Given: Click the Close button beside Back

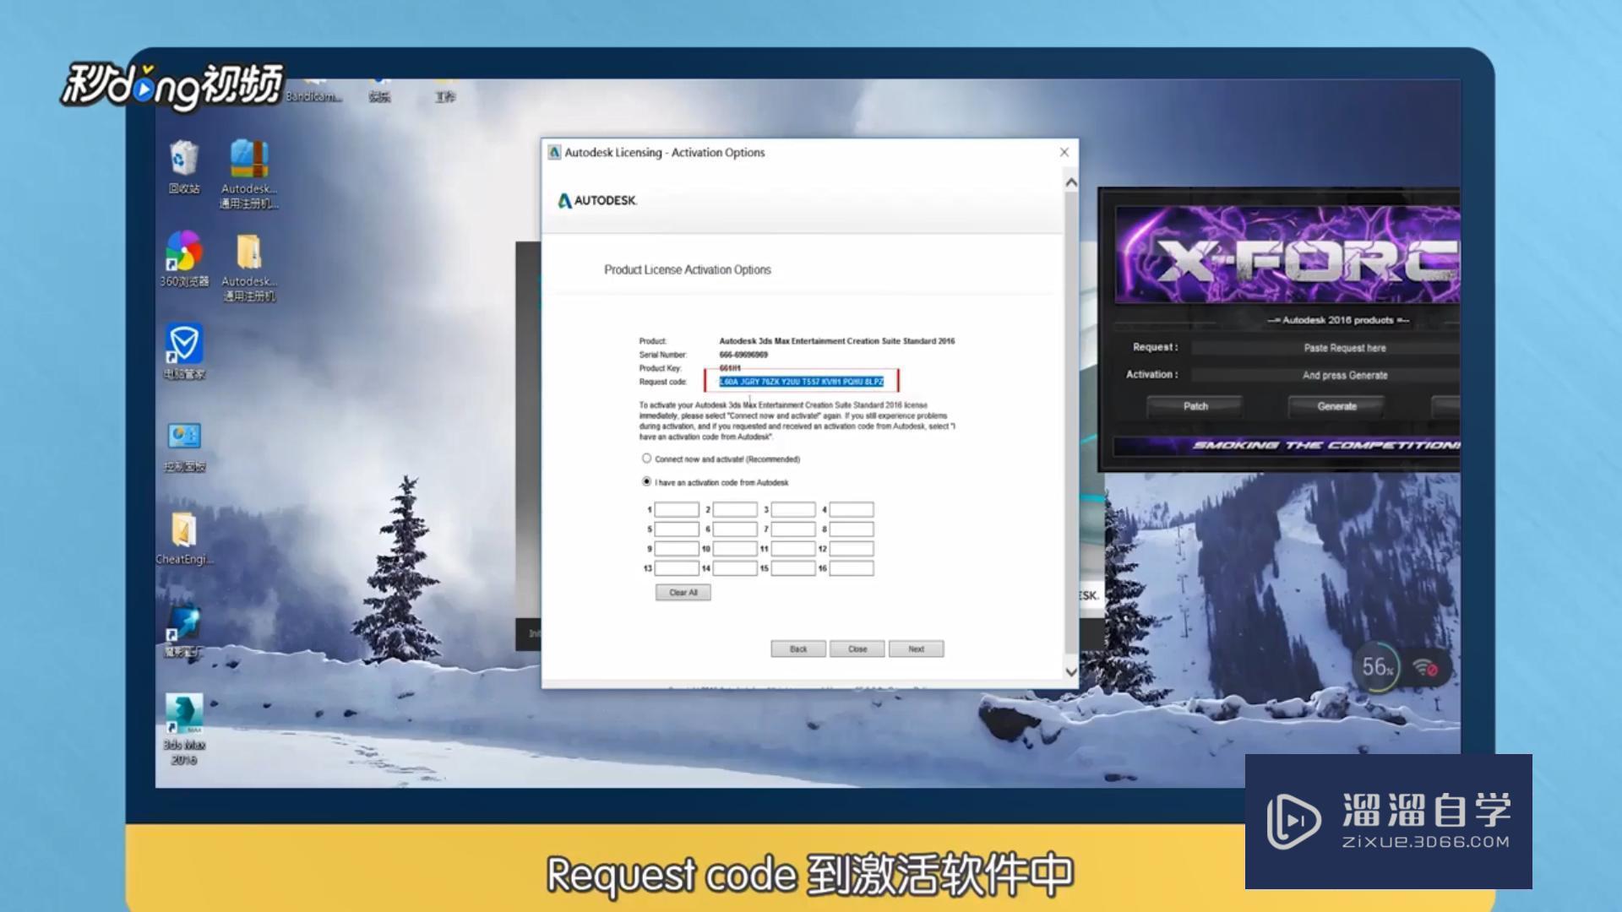Looking at the screenshot, I should coord(857,649).
